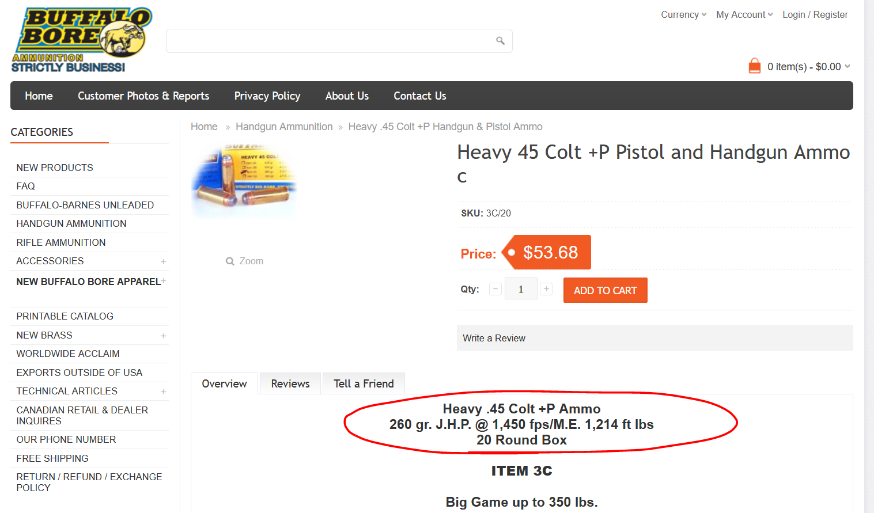
Task: Expand the cart total dropdown arrow
Action: (847, 66)
